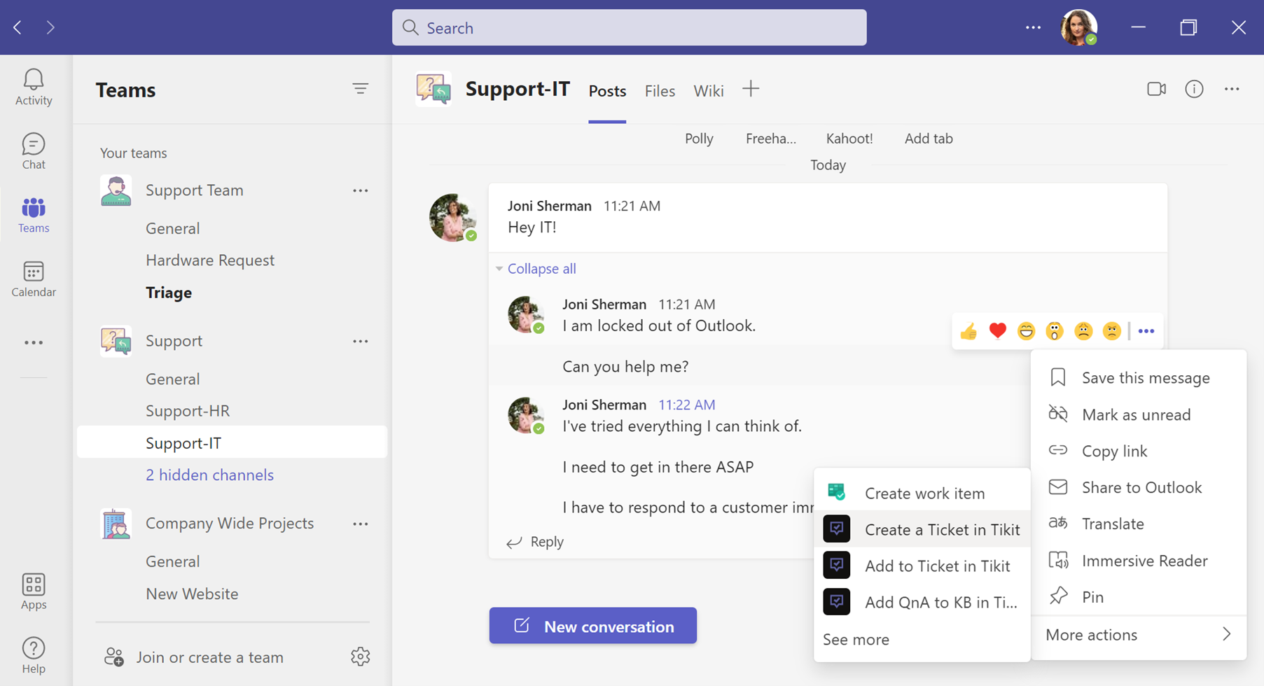The image size is (1264, 686).
Task: Open the Teams filter icon
Action: tap(360, 89)
